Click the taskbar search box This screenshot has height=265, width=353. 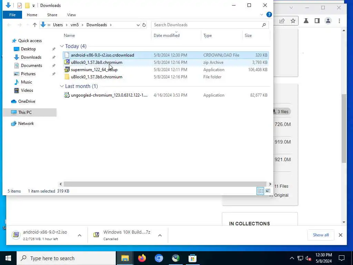tap(66, 258)
